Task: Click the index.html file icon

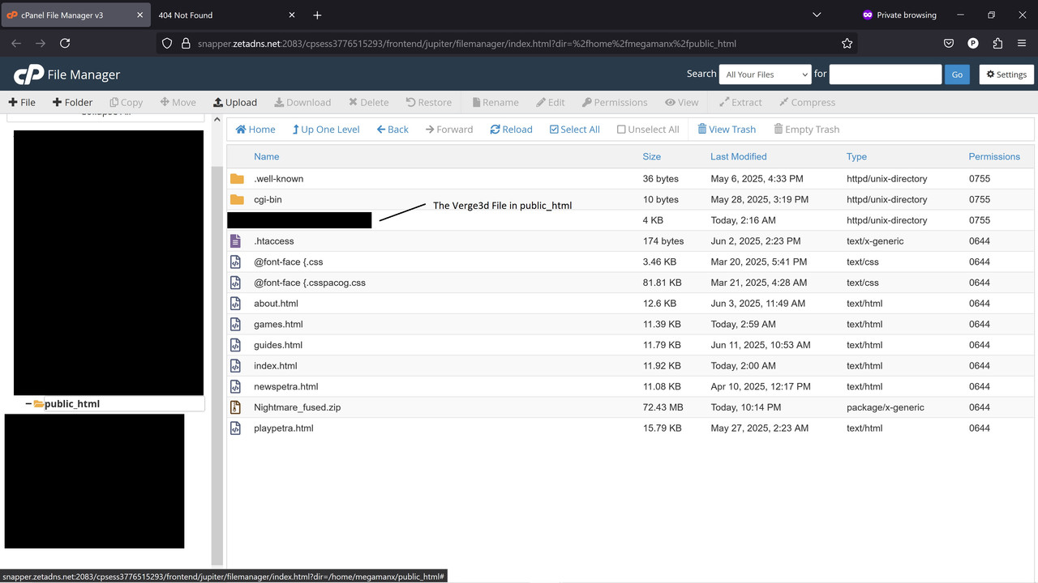Action: click(235, 366)
